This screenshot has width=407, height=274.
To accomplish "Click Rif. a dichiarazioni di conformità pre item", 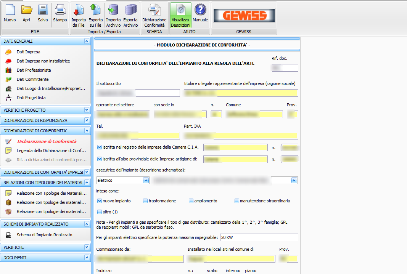I will [51, 160].
